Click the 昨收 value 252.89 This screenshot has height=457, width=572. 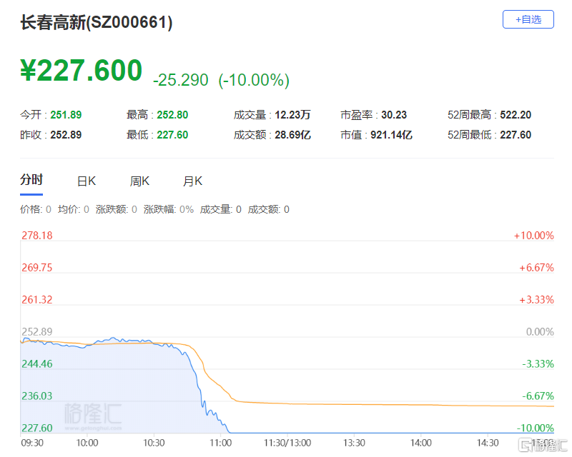66,135
